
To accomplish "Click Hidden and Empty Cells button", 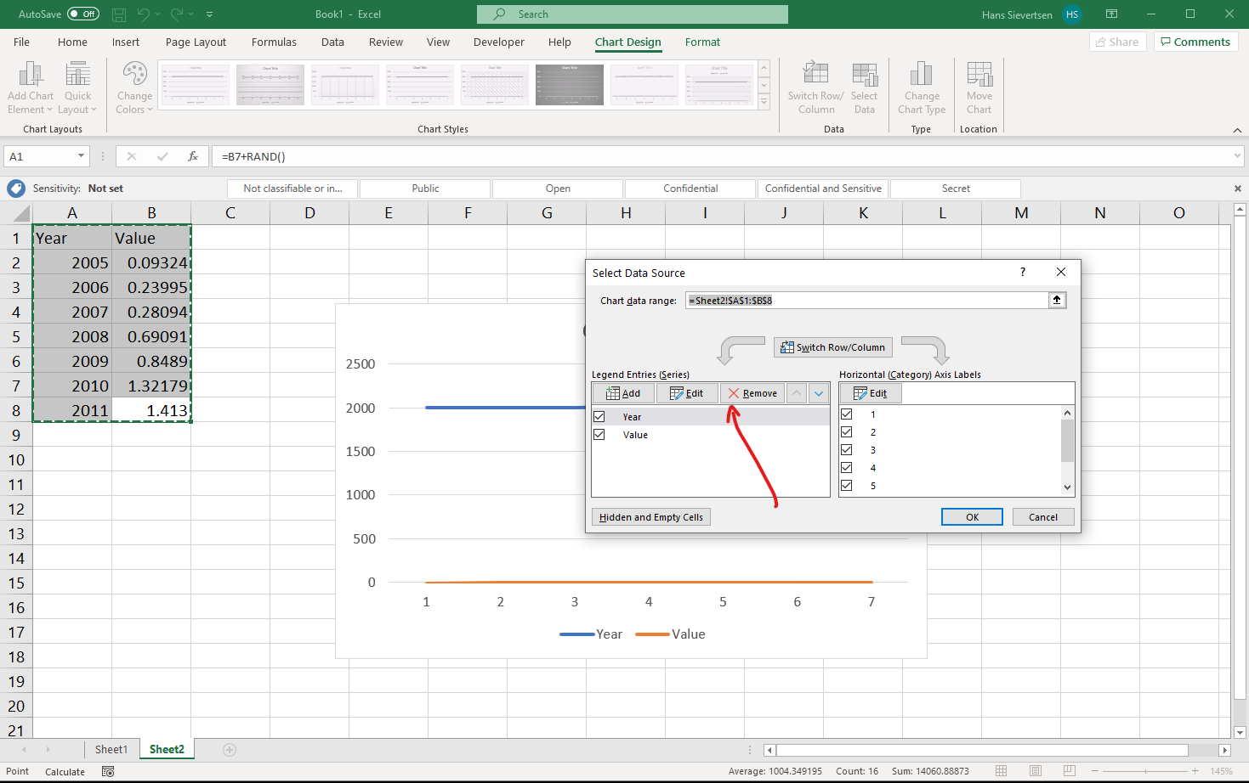I will point(651,517).
